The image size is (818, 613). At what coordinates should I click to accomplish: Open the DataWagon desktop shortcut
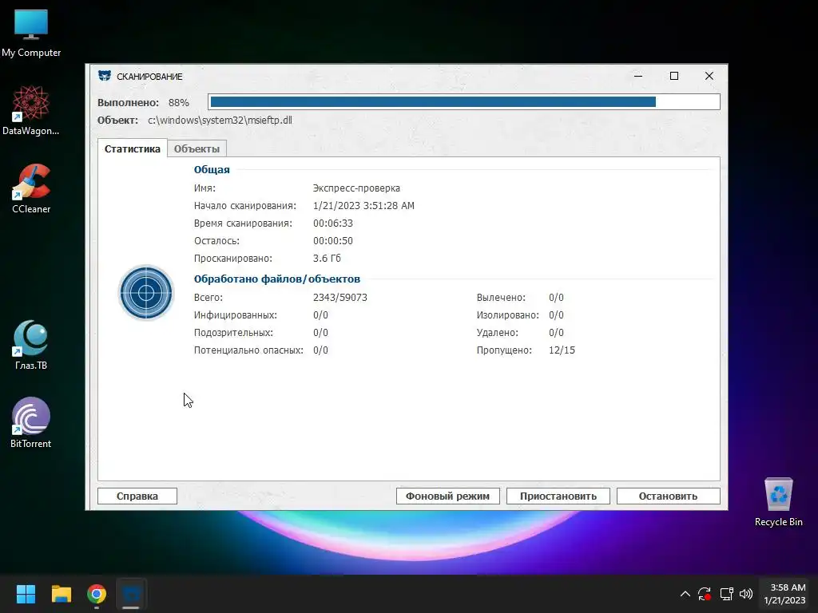tap(31, 111)
